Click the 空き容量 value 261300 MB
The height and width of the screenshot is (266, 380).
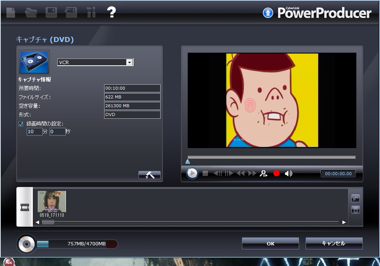[x=132, y=106]
